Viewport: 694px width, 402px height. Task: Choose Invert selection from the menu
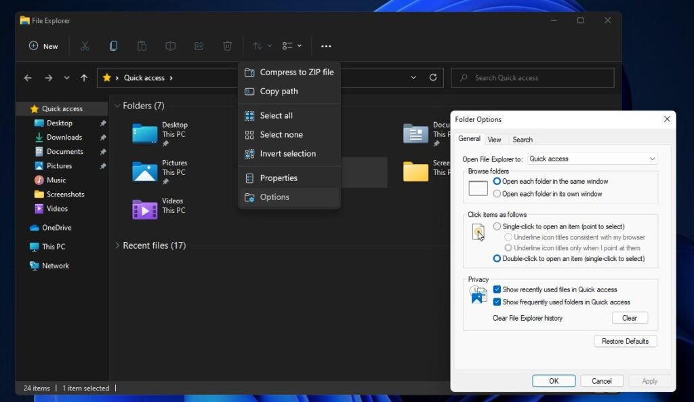[x=287, y=154]
